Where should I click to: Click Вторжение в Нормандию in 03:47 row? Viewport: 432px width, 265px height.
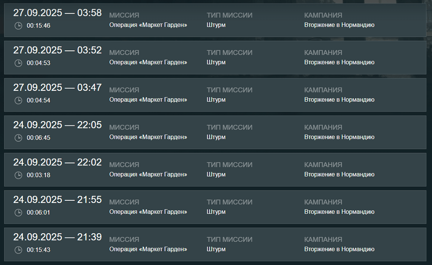pos(339,100)
